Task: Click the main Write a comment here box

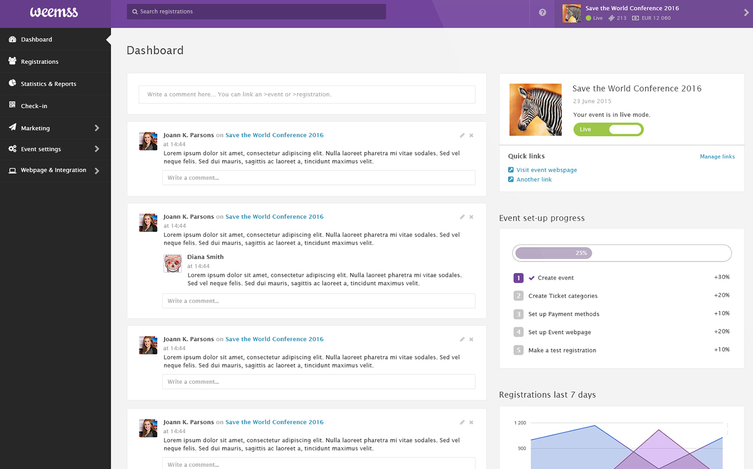Action: (307, 94)
